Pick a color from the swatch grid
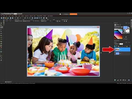Image resolution: width=132 pixels, height=99 pixels. [118, 34]
